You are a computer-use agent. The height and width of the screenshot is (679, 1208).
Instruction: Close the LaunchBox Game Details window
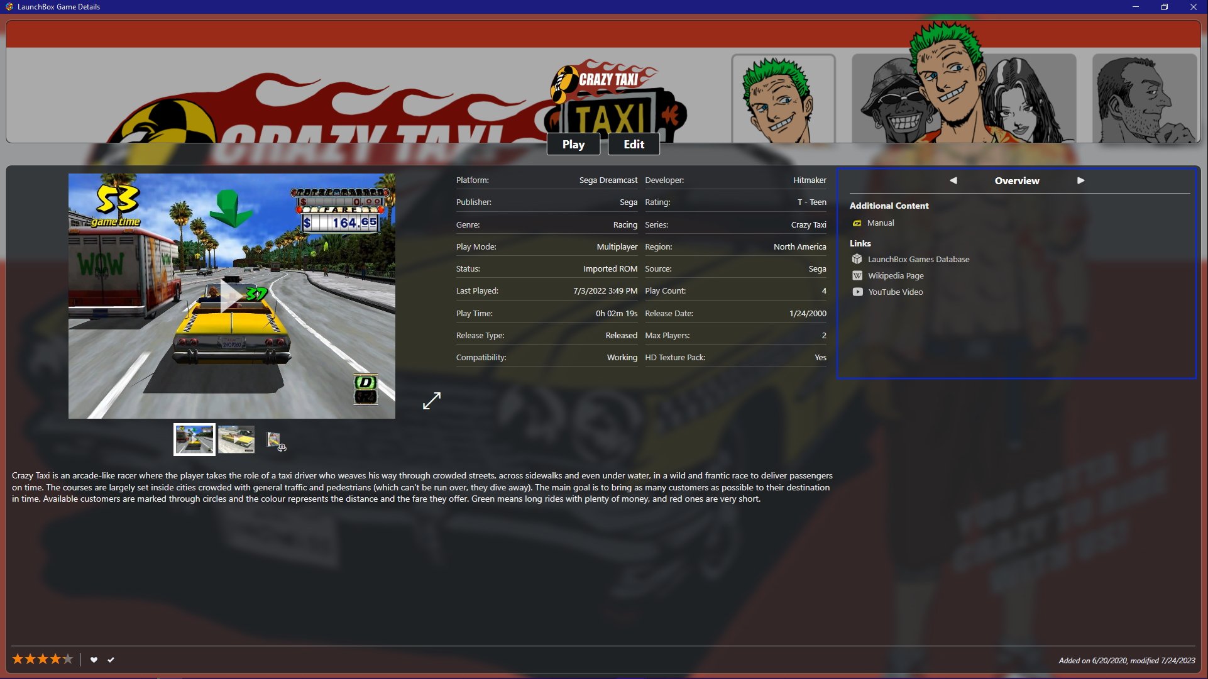pyautogui.click(x=1193, y=7)
